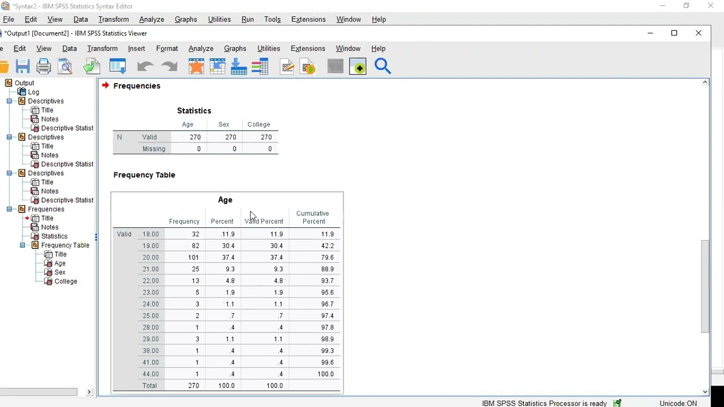Click scroll-down arrow of output pane
Viewport: 724px width, 407px height.
(x=705, y=391)
